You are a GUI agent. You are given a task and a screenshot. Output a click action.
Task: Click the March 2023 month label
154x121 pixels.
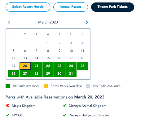point(48,22)
